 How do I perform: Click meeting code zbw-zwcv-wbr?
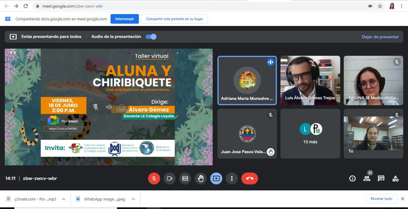tap(40, 178)
